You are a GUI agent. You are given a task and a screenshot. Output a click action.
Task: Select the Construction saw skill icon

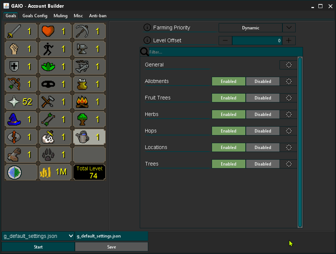14,155
